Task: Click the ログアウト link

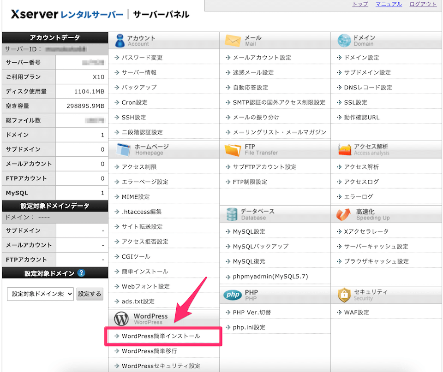Action: click(423, 4)
